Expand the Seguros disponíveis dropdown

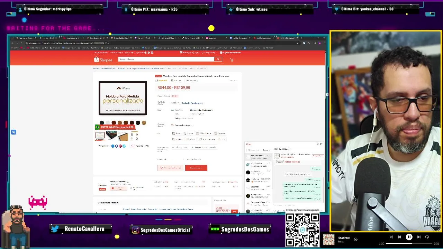(182, 125)
